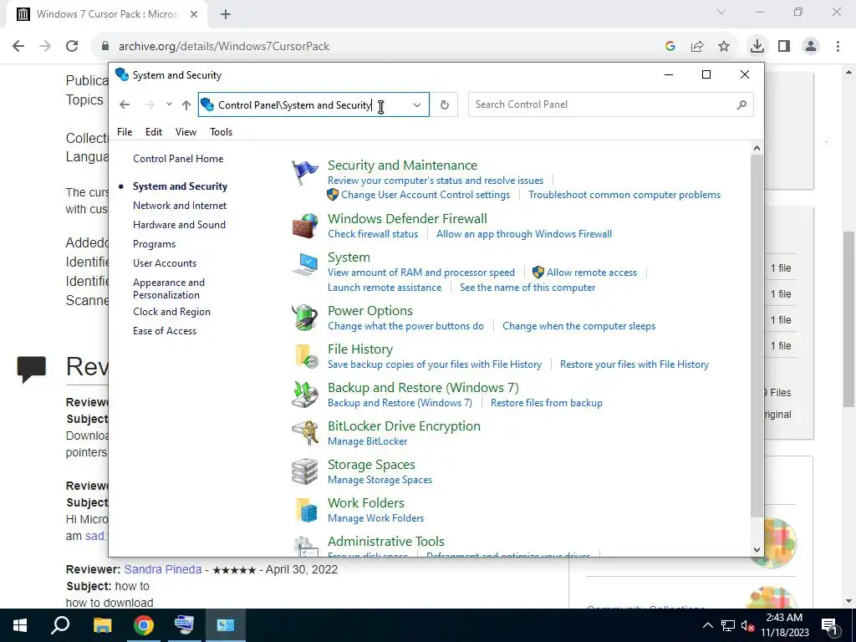
Task: Open Chrome from the taskbar
Action: coord(143,625)
